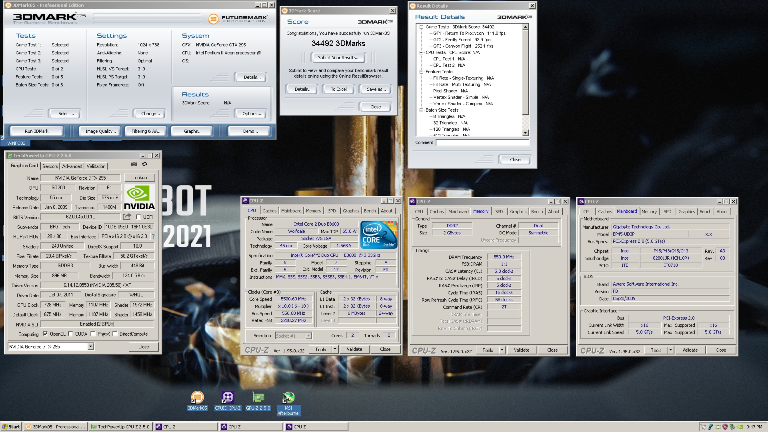This screenshot has height=432, width=768.
Task: Open the GPU selection dropdown in GPU-Z
Action: [91, 346]
